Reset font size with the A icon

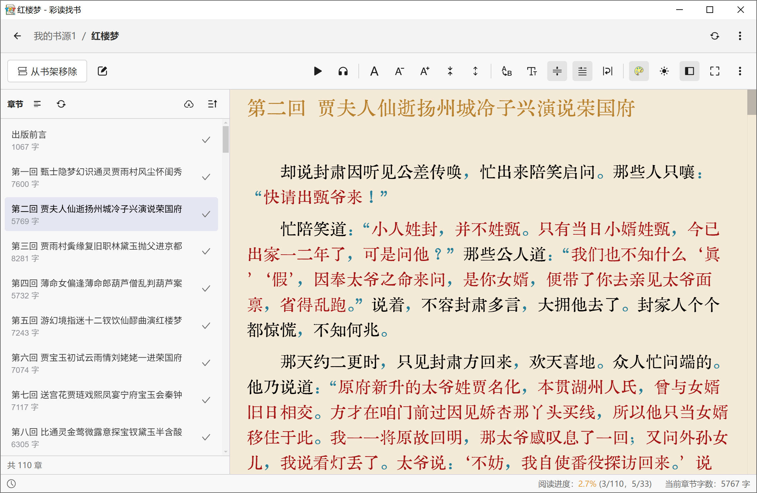(374, 71)
